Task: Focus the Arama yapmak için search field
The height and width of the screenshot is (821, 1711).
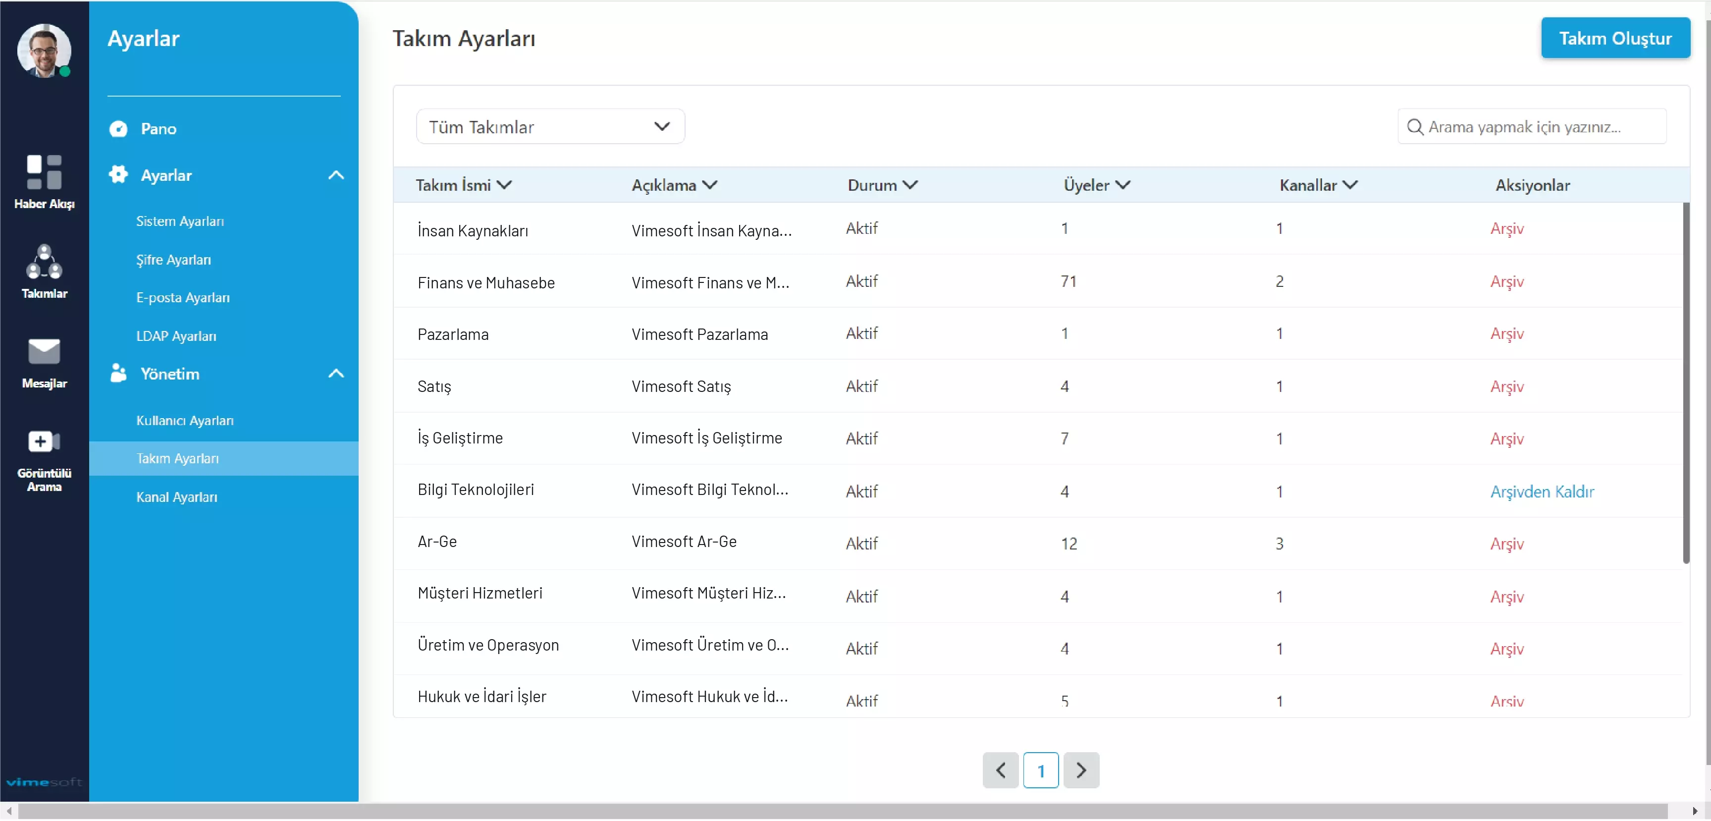Action: (x=1532, y=126)
